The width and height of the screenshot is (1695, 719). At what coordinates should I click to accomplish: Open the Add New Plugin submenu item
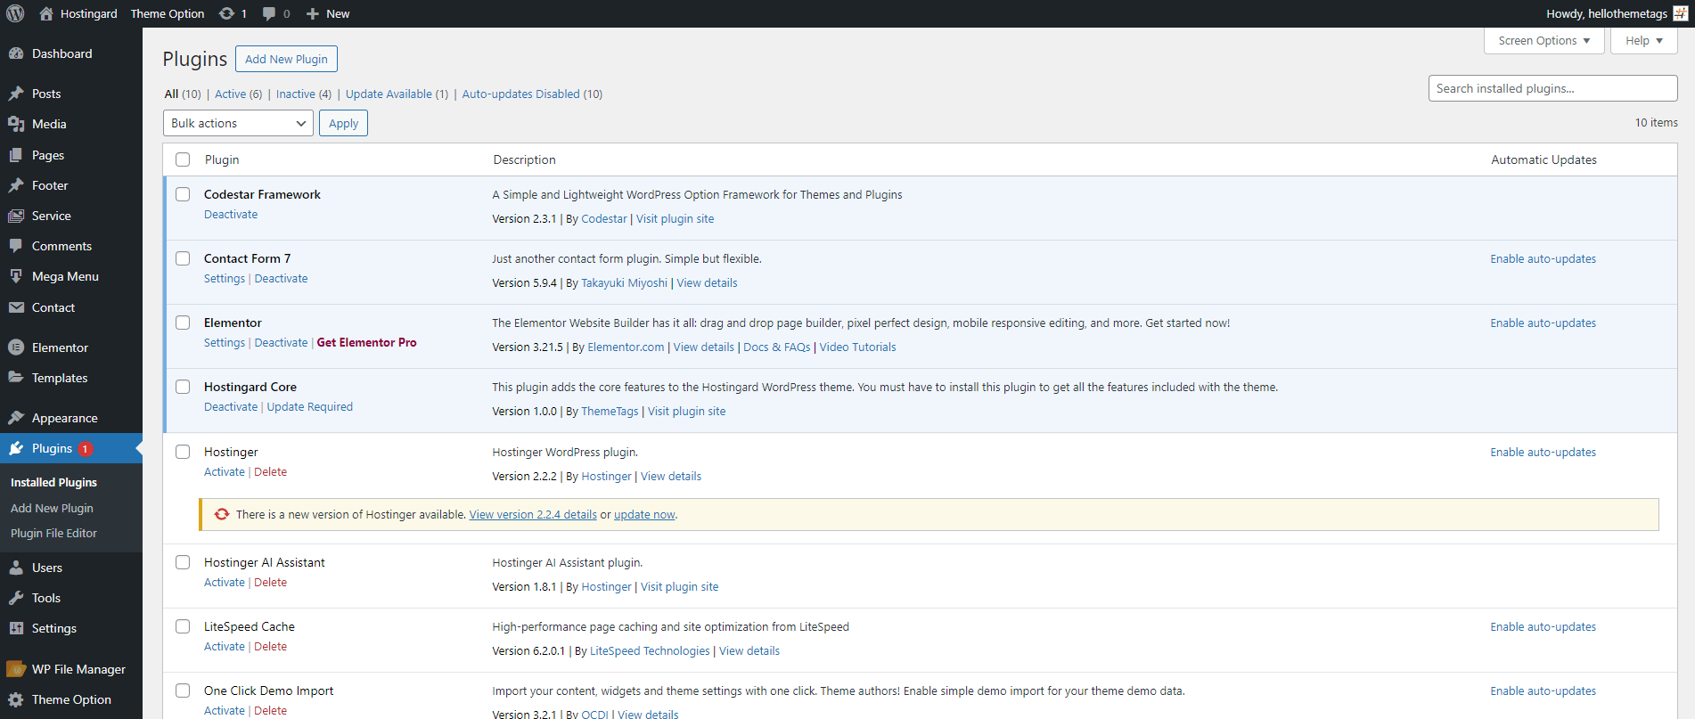tap(52, 508)
